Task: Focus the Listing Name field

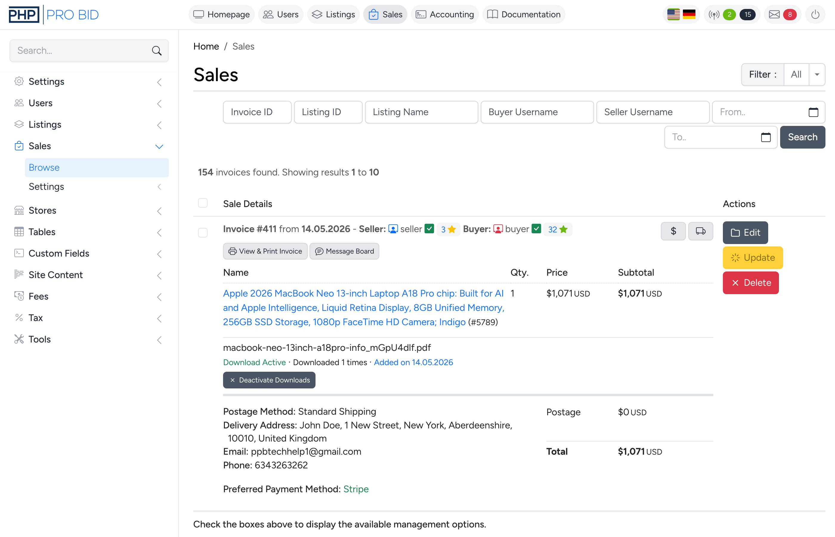Action: (421, 112)
